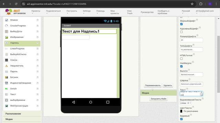Toggle the Видимый visible checkbox
The height and width of the screenshot is (123, 220).
[x=181, y=119]
